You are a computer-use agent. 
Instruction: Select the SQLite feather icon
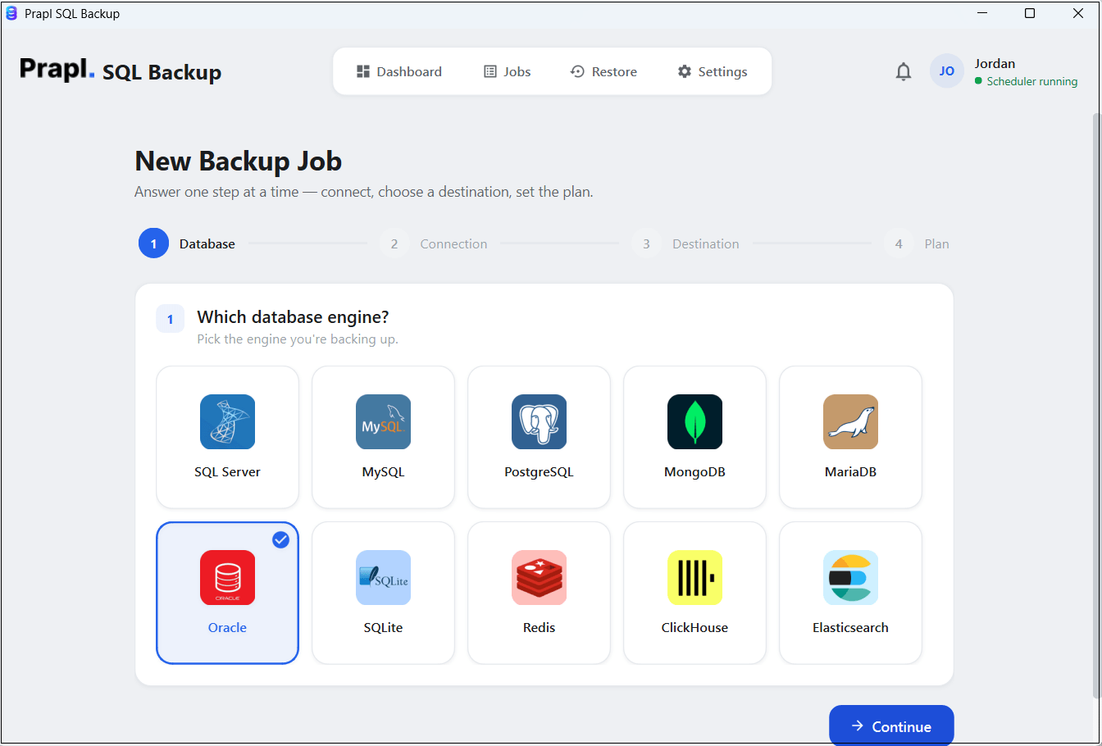pos(383,578)
